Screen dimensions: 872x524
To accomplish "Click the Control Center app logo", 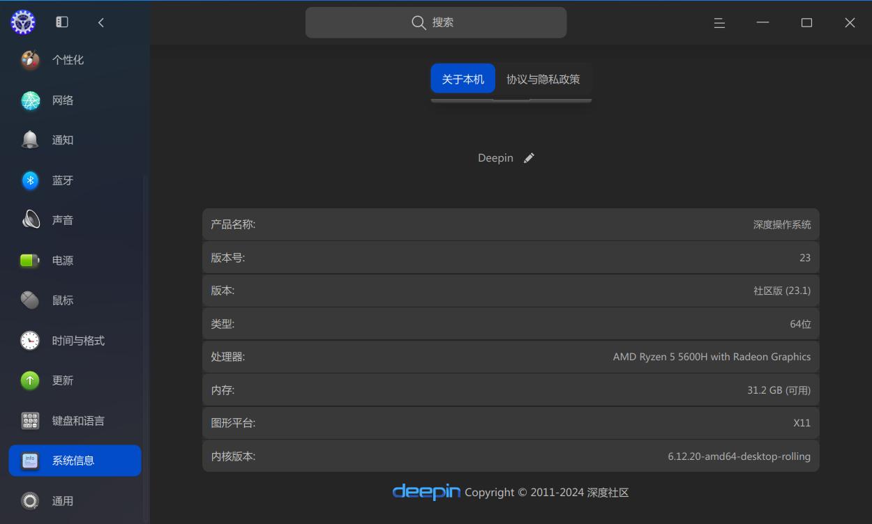I will pos(23,22).
